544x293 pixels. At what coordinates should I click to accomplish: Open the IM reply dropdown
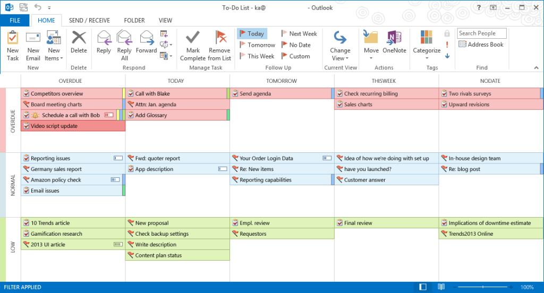point(166,45)
